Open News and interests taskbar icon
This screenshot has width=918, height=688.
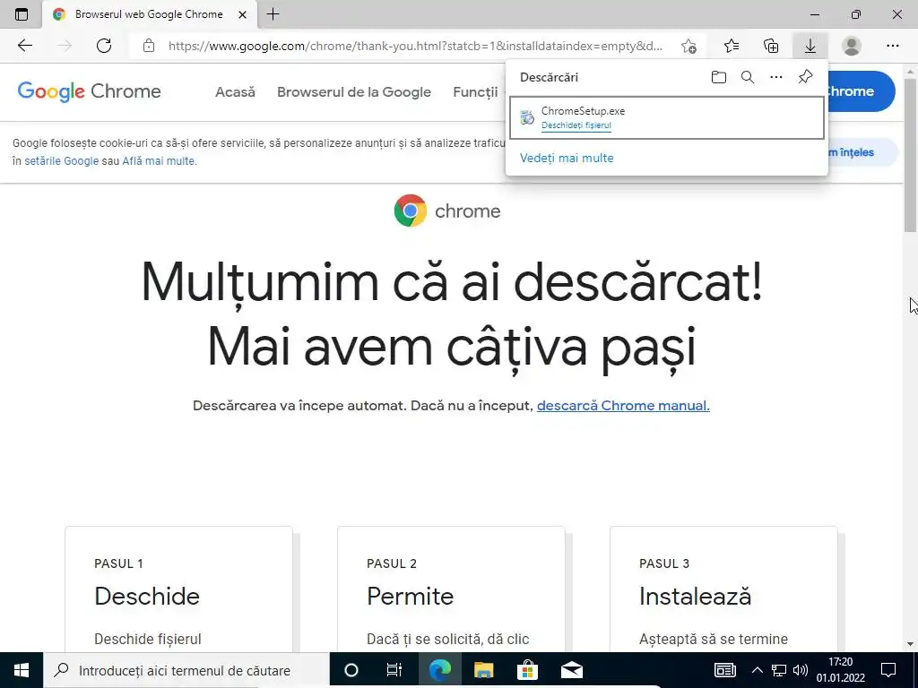pos(724,670)
